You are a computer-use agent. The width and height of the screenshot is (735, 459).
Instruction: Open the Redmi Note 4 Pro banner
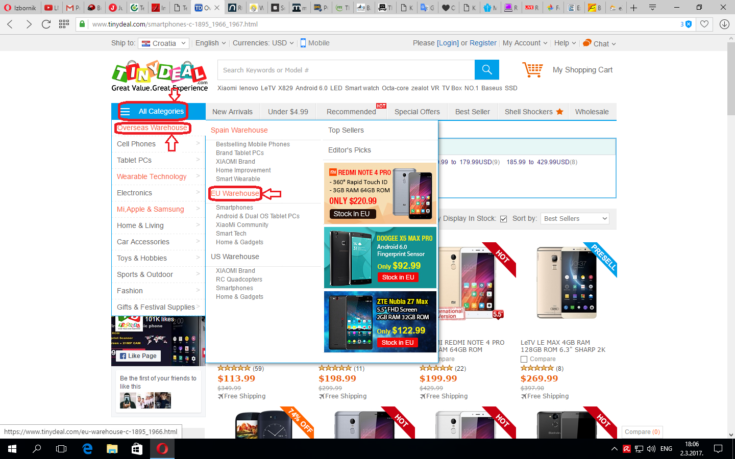click(380, 193)
